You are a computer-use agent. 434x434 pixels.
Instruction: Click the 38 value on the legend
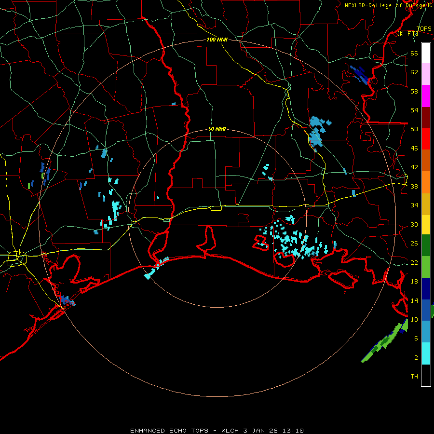414,186
